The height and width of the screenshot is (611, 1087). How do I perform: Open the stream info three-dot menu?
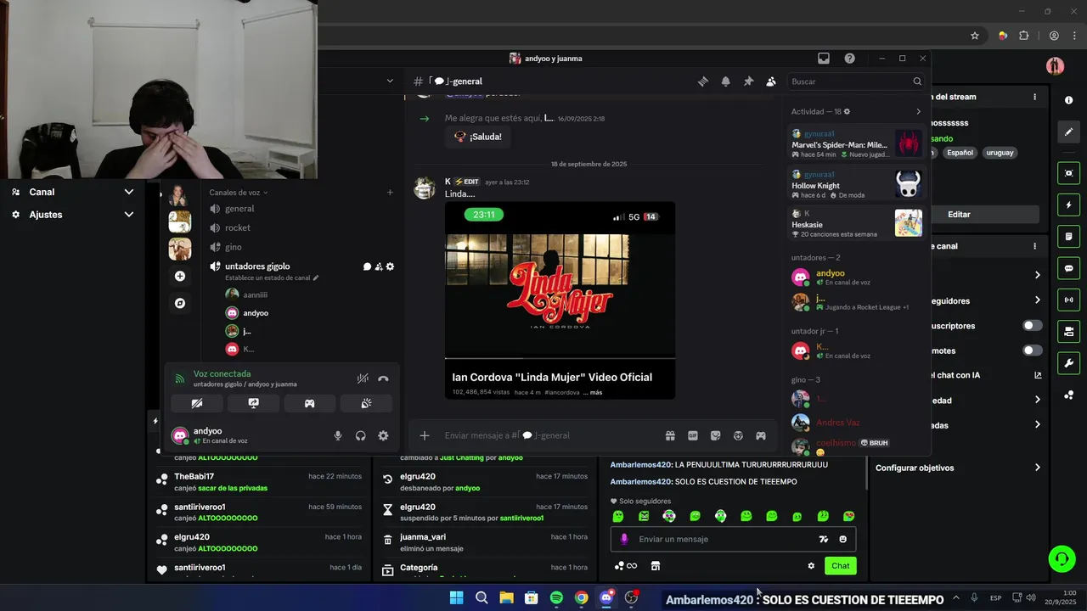[x=1034, y=97]
